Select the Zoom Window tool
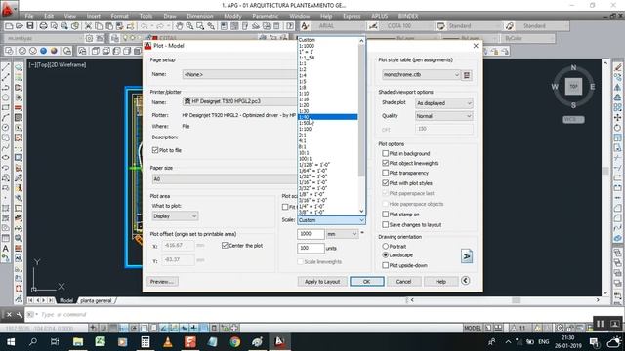This screenshot has height=351, width=625. click(x=200, y=26)
